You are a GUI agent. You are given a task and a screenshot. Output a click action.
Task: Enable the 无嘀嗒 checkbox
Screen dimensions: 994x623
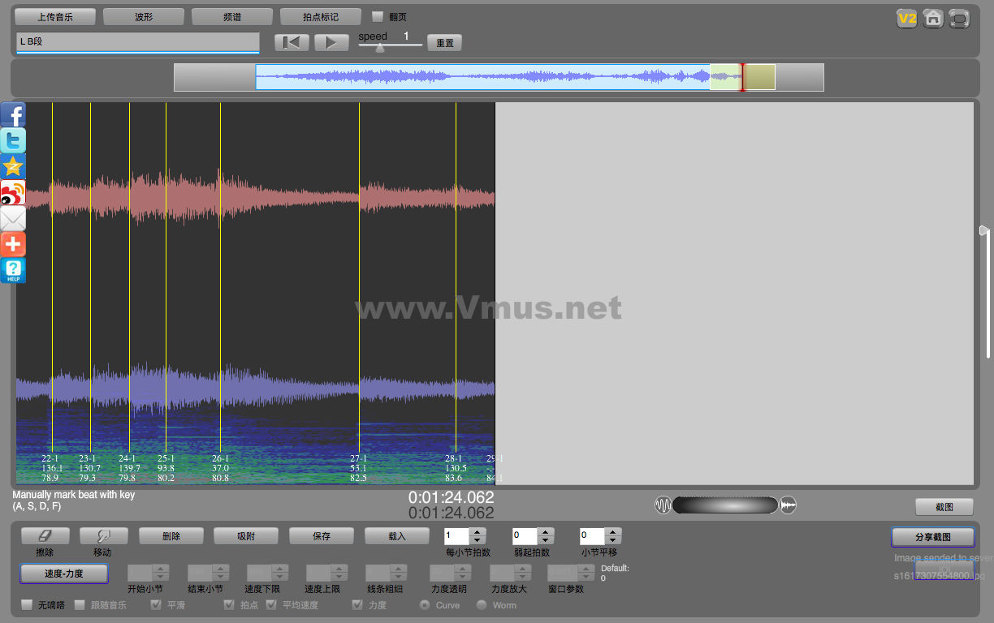tap(27, 605)
